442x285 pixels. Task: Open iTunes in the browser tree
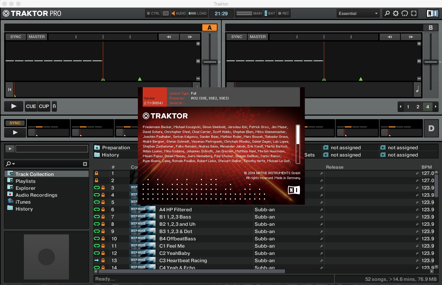pos(23,202)
